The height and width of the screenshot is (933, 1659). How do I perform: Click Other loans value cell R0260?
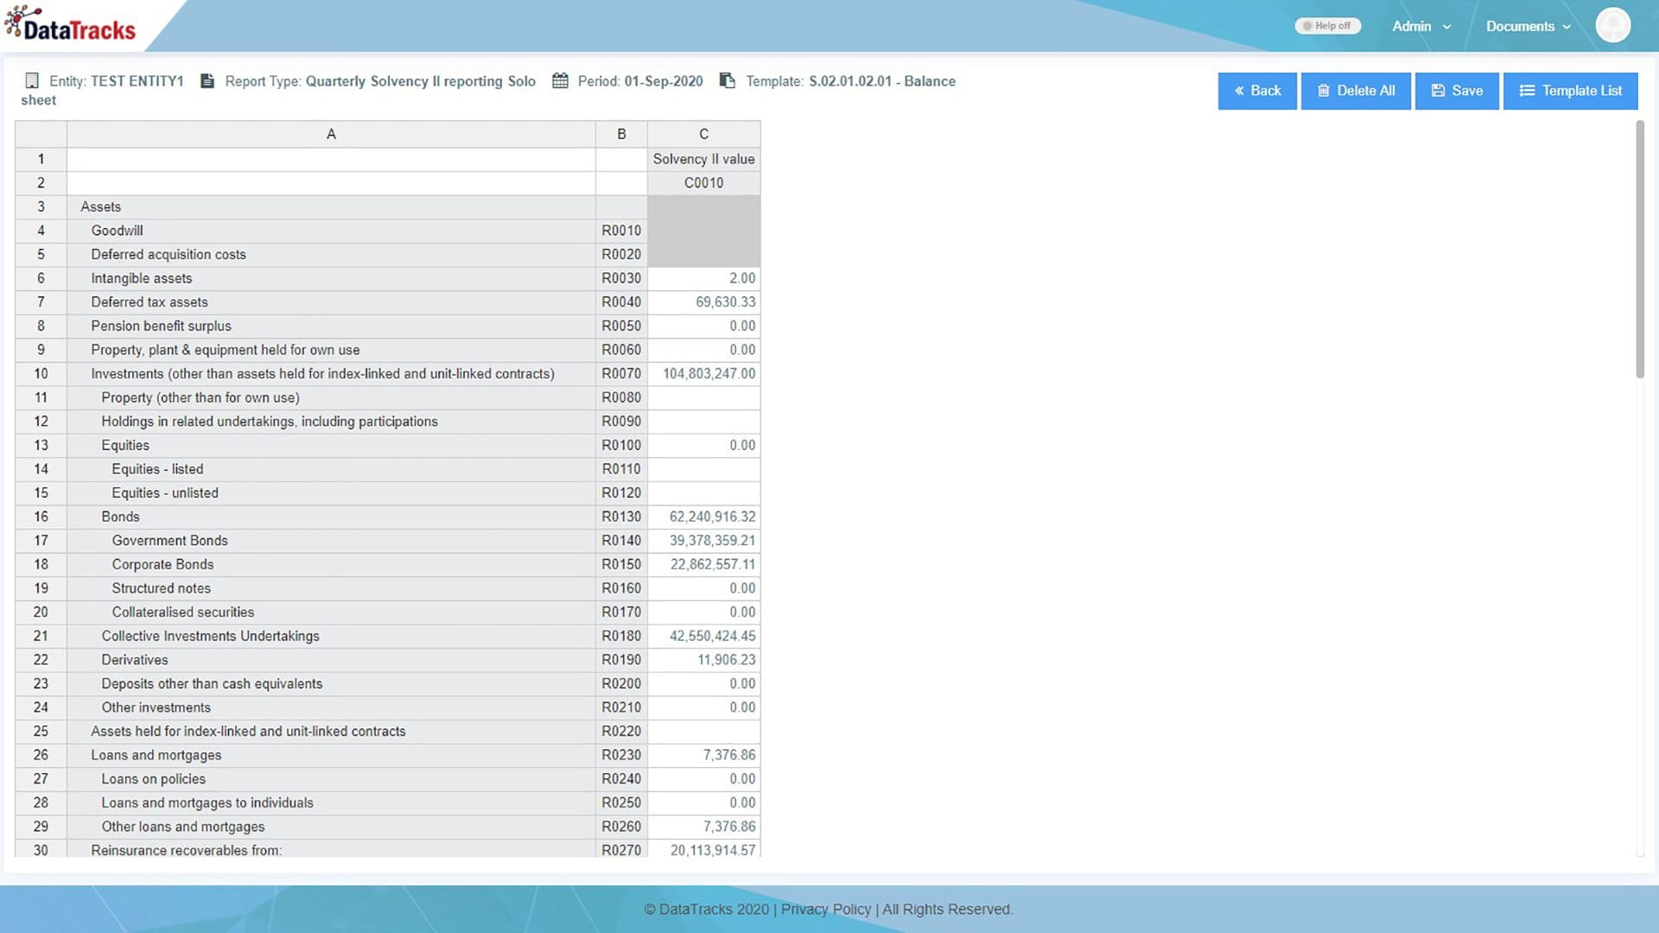704,827
